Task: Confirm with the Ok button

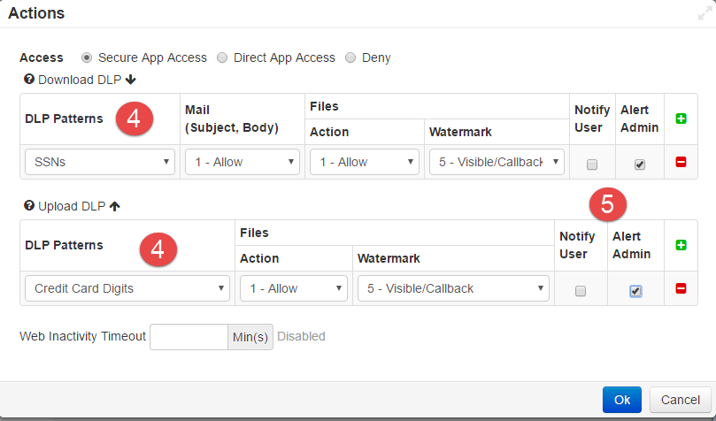Action: tap(622, 400)
